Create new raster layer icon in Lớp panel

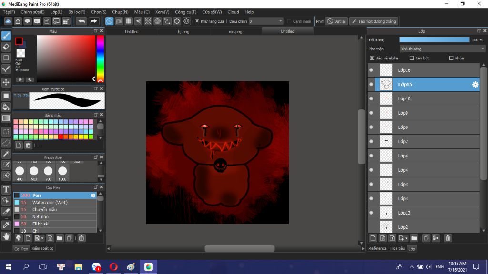tap(373, 238)
